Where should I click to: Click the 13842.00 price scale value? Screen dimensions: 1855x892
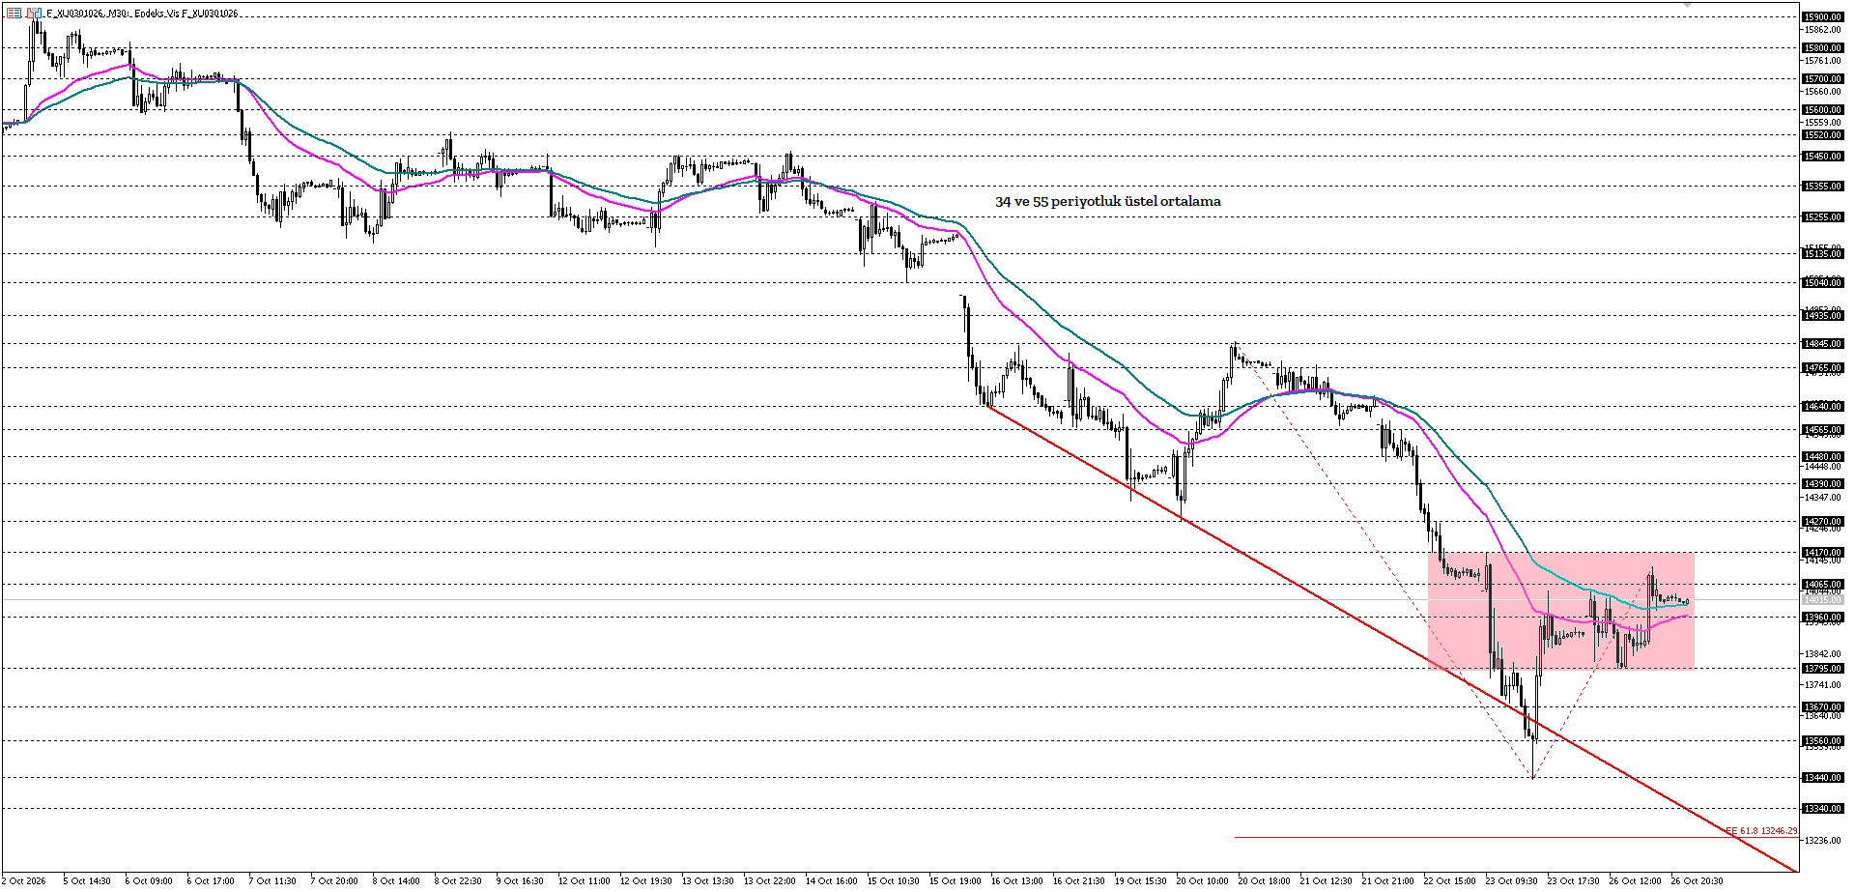coord(1822,654)
